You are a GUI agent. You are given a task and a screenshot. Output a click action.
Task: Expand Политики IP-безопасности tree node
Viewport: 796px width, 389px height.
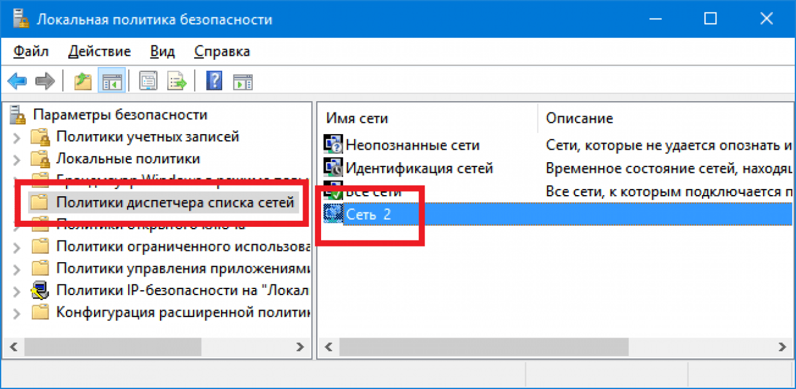pyautogui.click(x=17, y=291)
